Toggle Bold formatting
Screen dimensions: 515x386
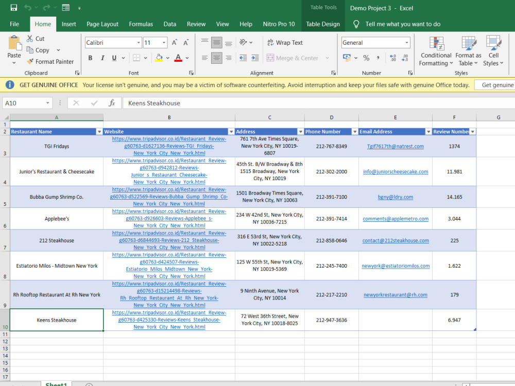90,58
